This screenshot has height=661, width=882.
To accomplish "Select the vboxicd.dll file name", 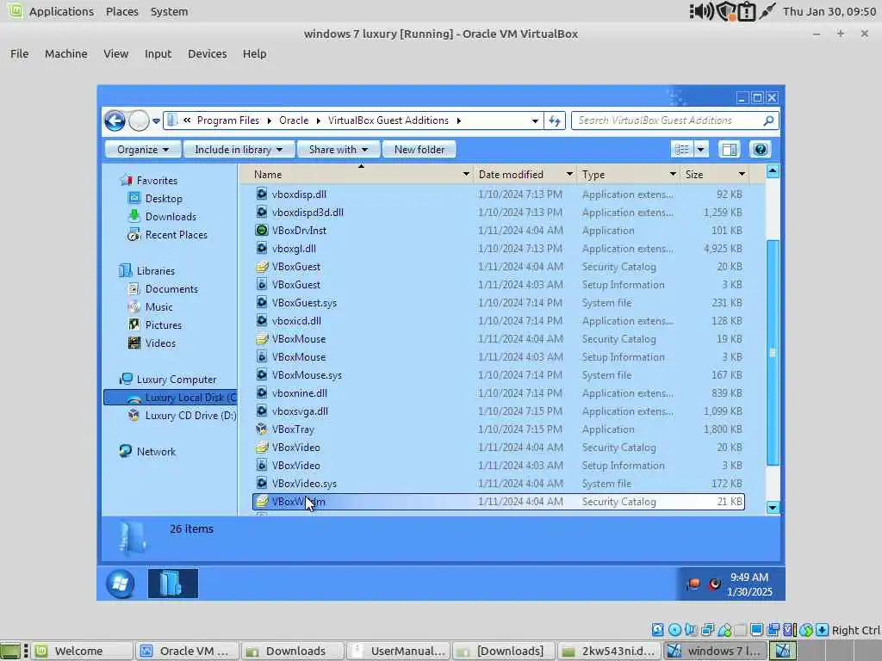I will click(x=296, y=321).
